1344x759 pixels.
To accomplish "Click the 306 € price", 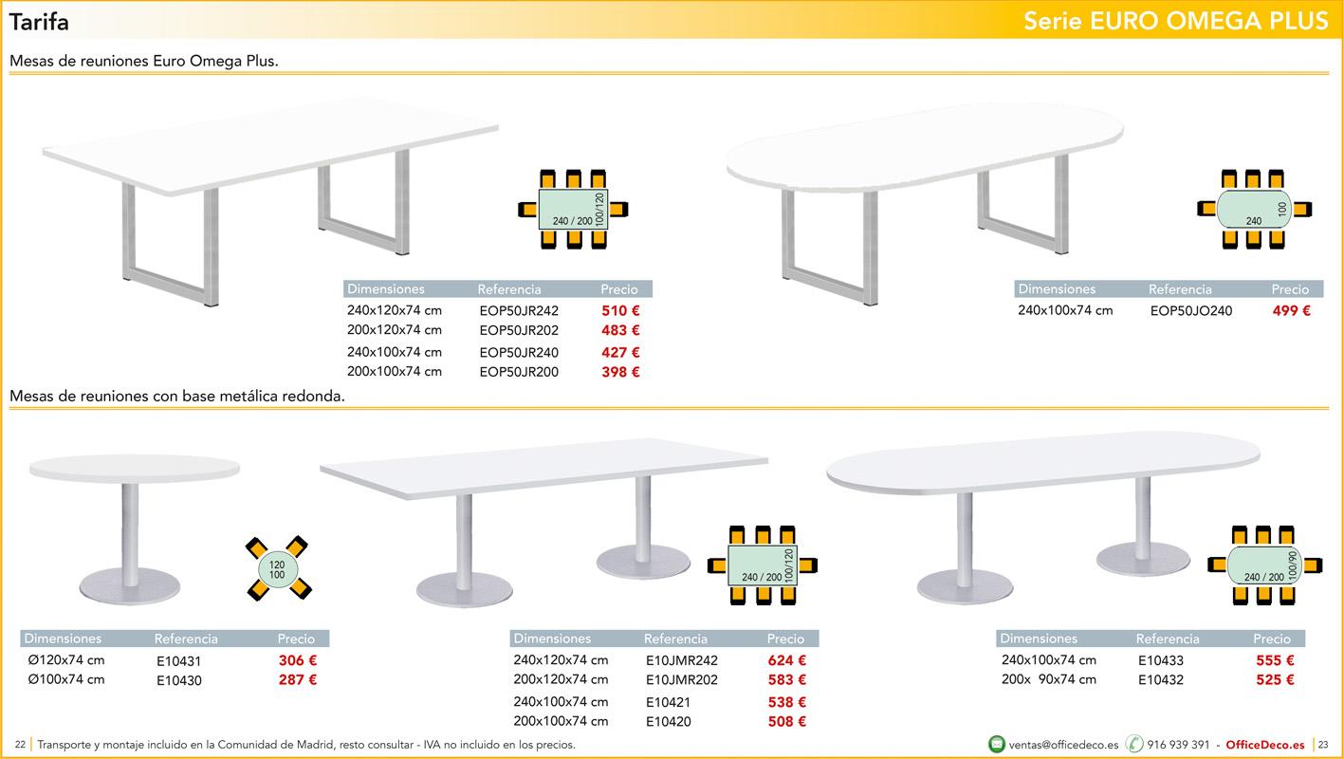I will [x=298, y=660].
